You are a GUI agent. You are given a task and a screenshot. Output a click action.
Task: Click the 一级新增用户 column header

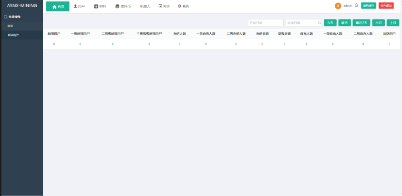[x=80, y=33]
